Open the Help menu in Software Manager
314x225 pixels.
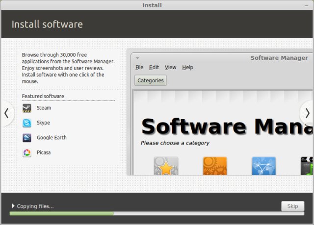pyautogui.click(x=187, y=67)
